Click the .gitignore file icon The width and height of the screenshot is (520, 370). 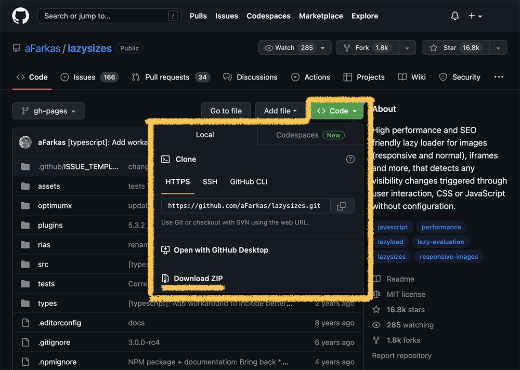coord(25,342)
